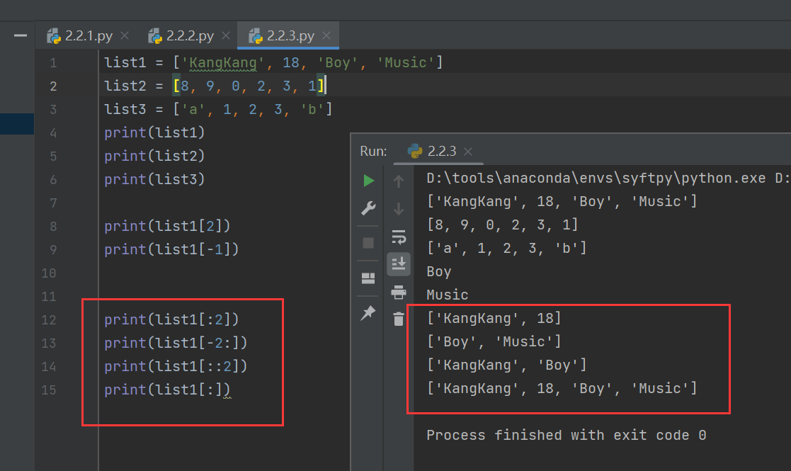Click print(list3) on line 6
The width and height of the screenshot is (791, 471).
click(x=154, y=179)
